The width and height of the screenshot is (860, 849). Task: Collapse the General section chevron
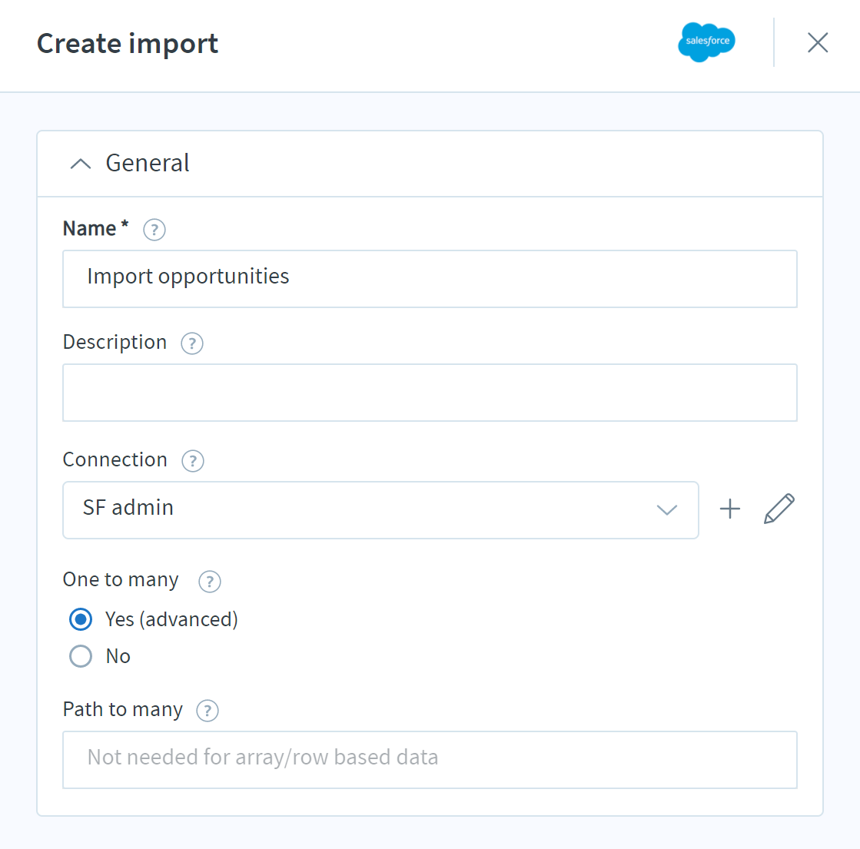tap(81, 164)
